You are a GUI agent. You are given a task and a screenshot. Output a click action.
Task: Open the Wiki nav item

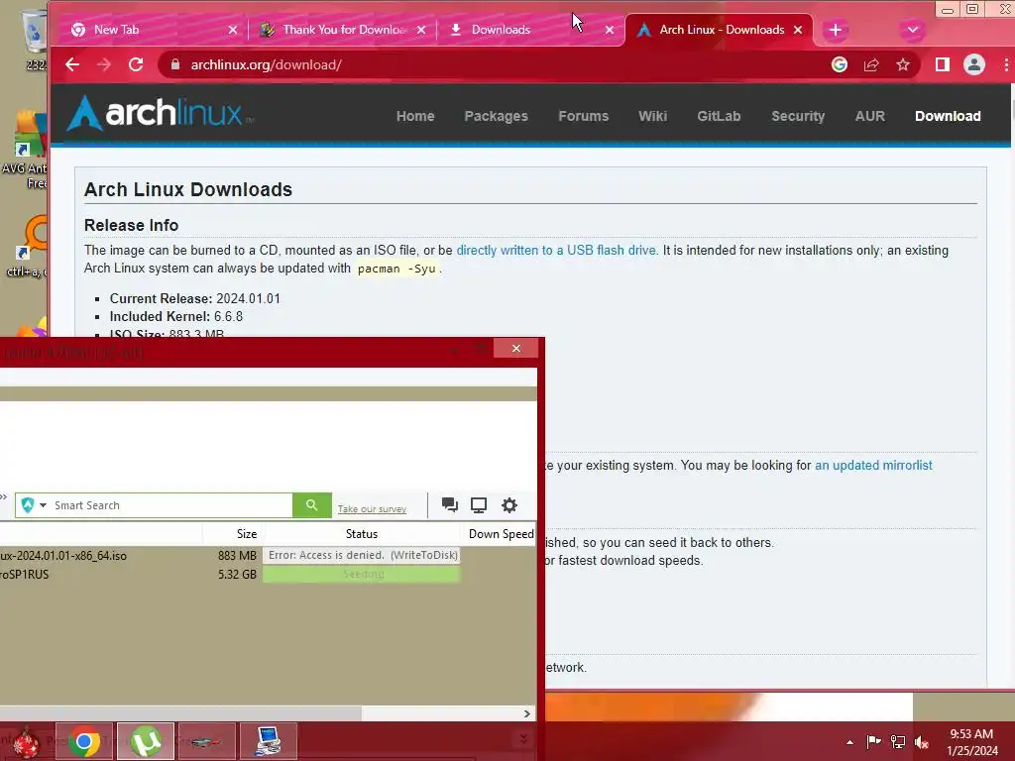pyautogui.click(x=652, y=117)
